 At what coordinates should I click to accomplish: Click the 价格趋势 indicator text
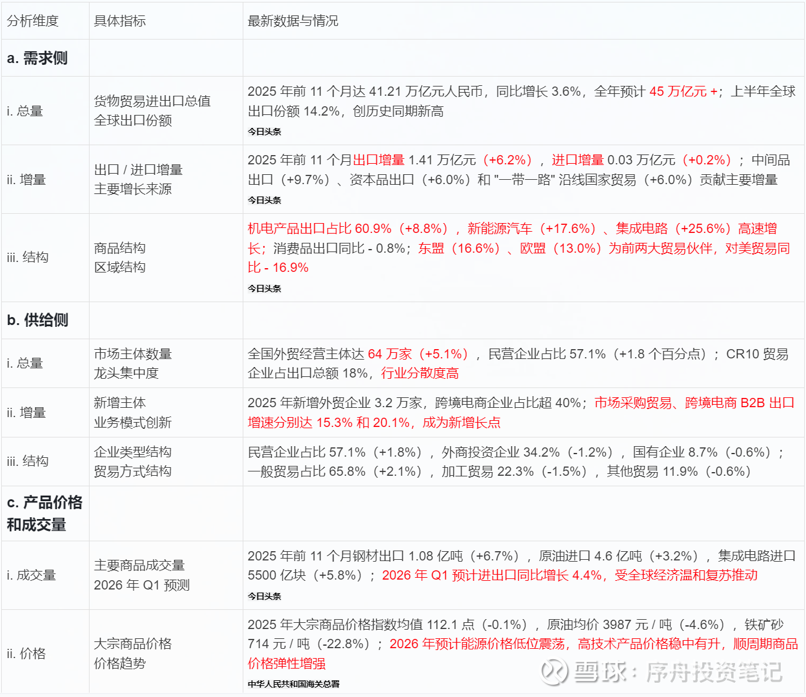click(x=120, y=664)
